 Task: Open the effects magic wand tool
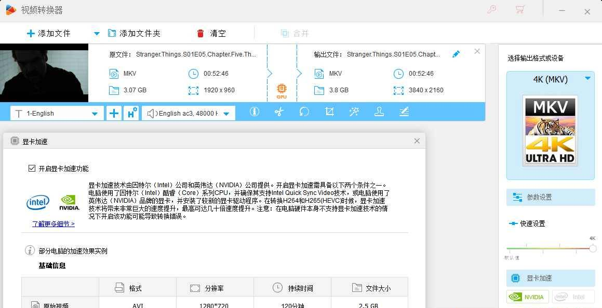354,112
